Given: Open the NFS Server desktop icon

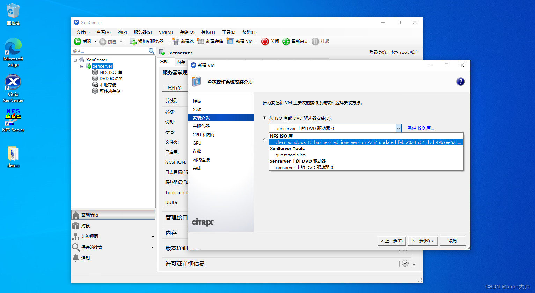Looking at the screenshot, I should point(13,120).
